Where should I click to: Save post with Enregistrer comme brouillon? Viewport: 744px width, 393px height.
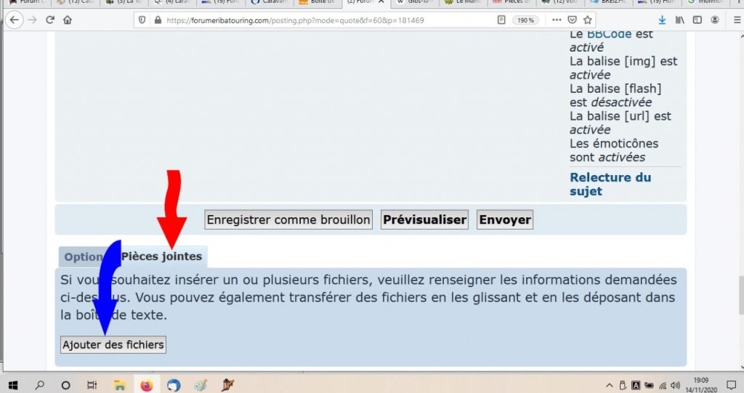[x=288, y=219]
